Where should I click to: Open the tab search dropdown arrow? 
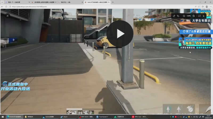click(2, 2)
